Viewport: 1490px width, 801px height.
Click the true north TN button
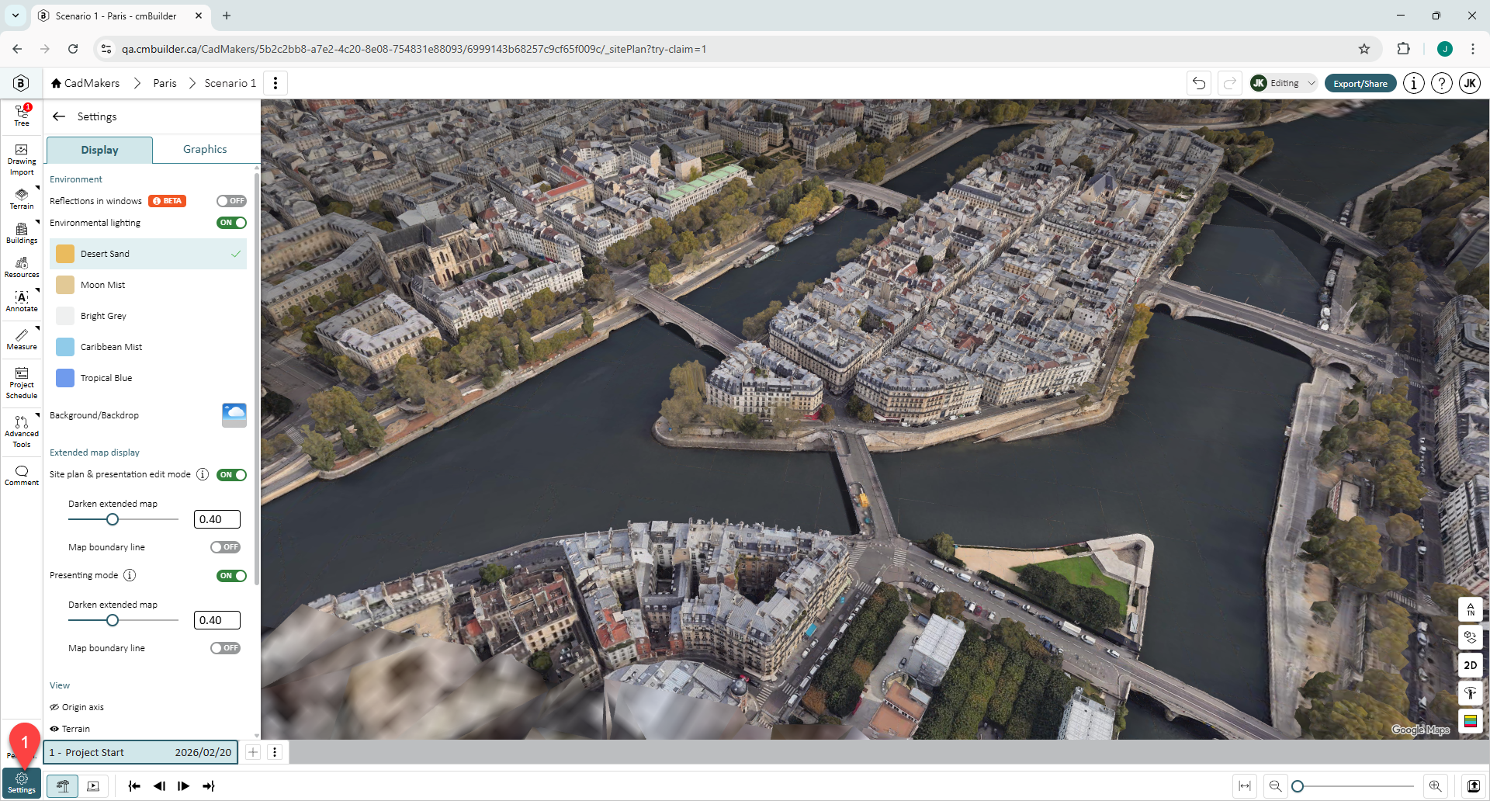pyautogui.click(x=1471, y=609)
